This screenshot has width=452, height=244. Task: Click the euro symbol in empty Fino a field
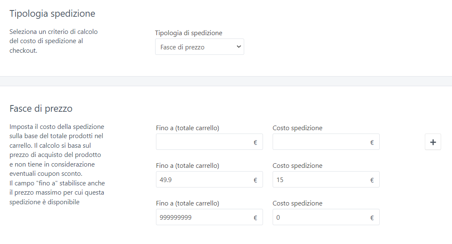(x=255, y=142)
